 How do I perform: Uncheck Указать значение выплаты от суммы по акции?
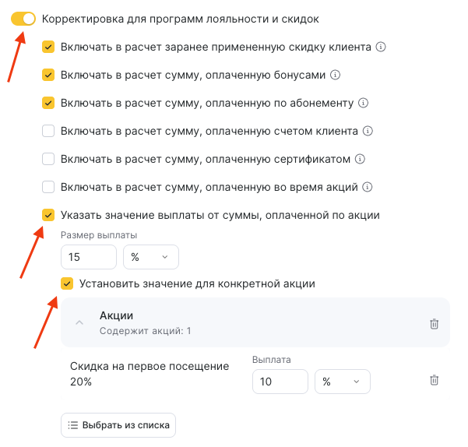point(48,215)
